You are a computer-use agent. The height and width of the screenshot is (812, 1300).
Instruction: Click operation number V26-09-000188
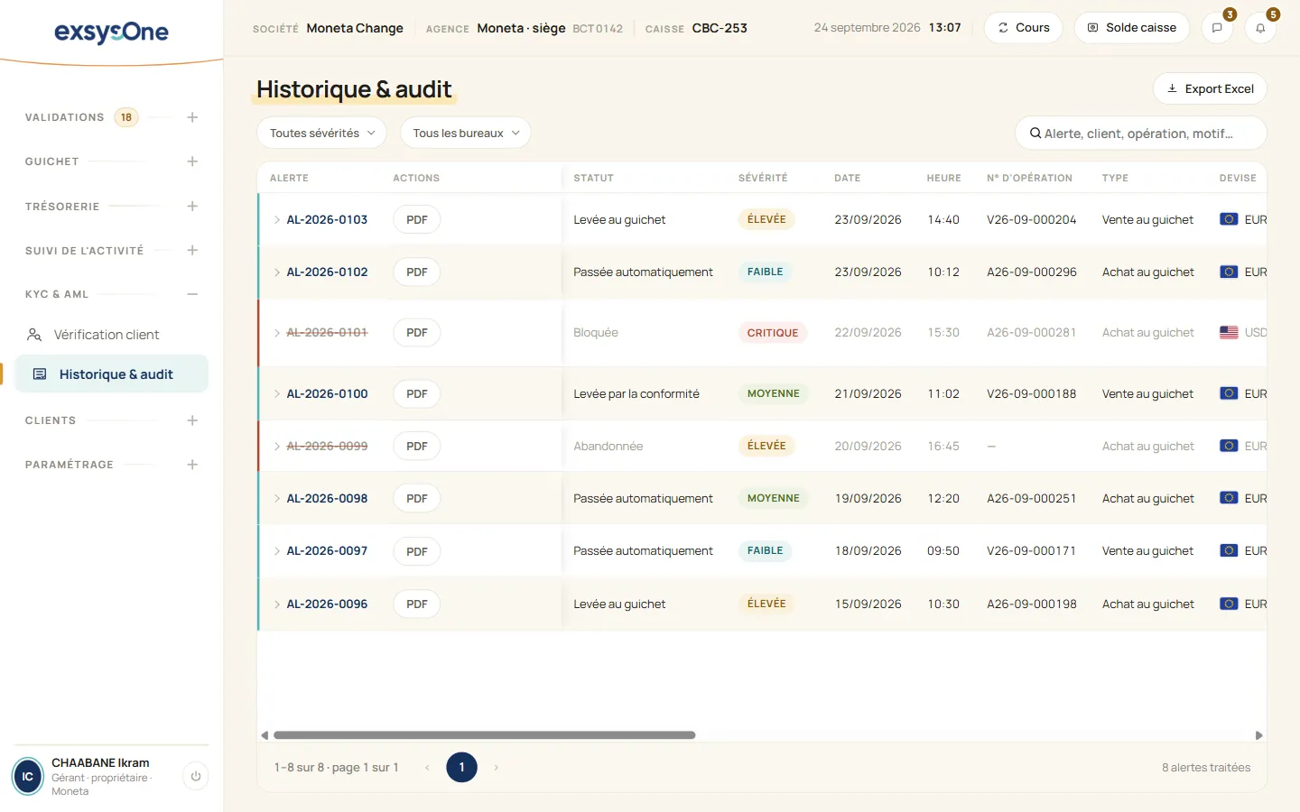tap(1032, 393)
